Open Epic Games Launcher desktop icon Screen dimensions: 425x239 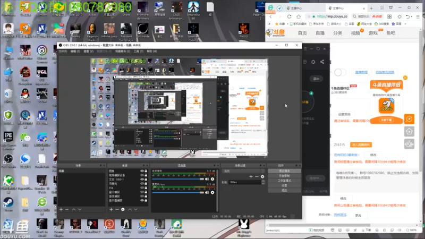tap(8, 140)
